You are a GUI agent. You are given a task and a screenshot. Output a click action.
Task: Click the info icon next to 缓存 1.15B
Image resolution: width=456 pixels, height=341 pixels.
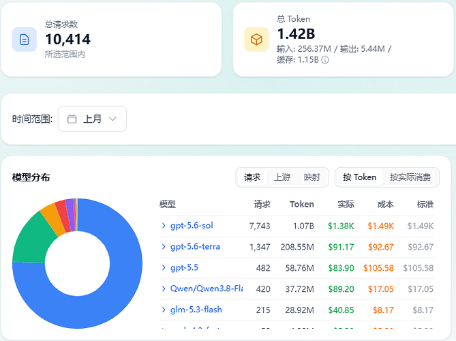pyautogui.click(x=325, y=60)
